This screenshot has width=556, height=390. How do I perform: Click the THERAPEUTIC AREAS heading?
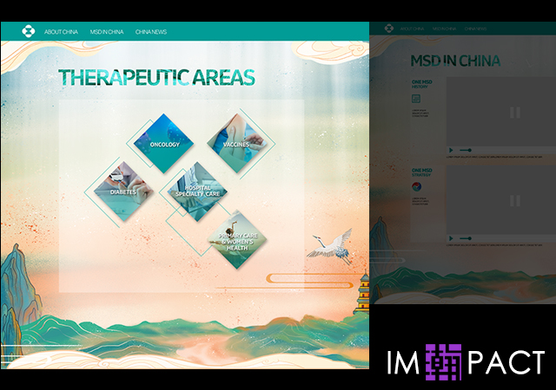[156, 77]
